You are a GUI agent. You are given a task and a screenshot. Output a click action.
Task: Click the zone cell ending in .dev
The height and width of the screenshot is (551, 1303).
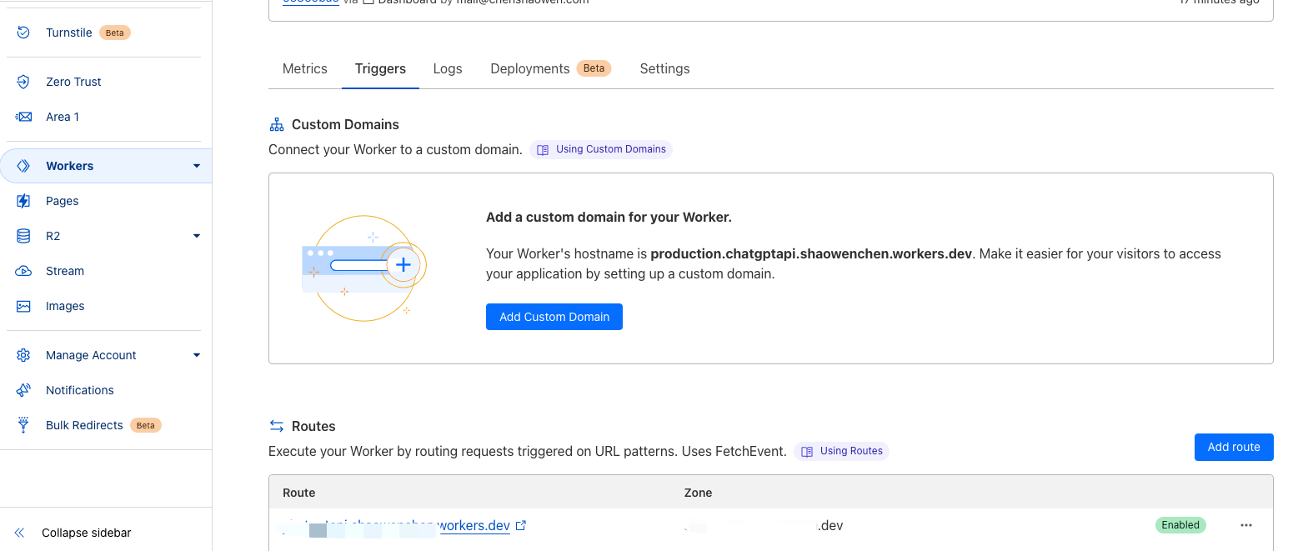(x=764, y=525)
